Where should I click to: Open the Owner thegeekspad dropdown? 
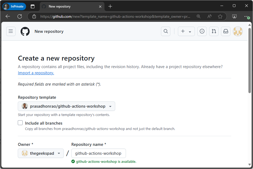[x=41, y=153]
